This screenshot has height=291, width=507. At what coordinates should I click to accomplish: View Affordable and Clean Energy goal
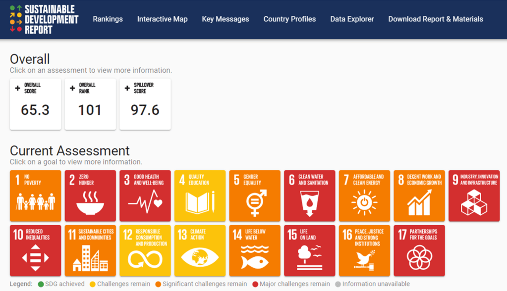coord(364,196)
